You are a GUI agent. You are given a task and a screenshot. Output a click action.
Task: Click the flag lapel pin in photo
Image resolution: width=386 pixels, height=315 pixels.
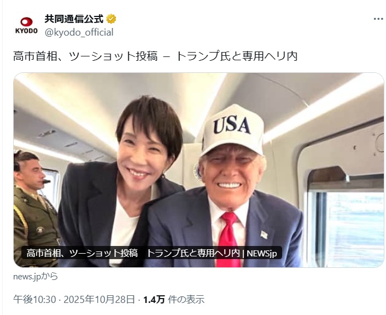tap(264, 234)
